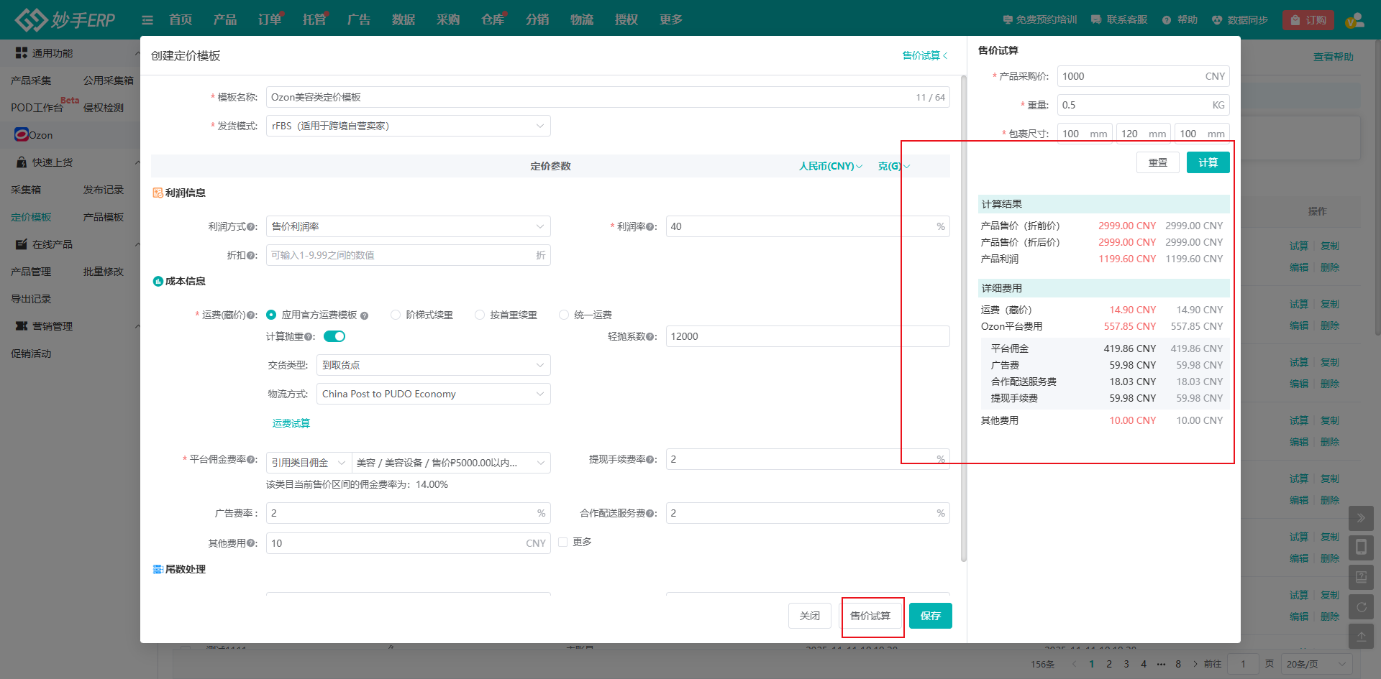
Task: Click help icon next to 利润方式
Action: click(x=251, y=227)
